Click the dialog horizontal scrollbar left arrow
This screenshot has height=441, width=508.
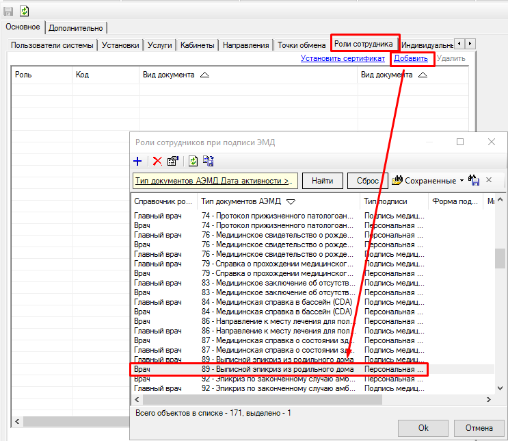137,400
